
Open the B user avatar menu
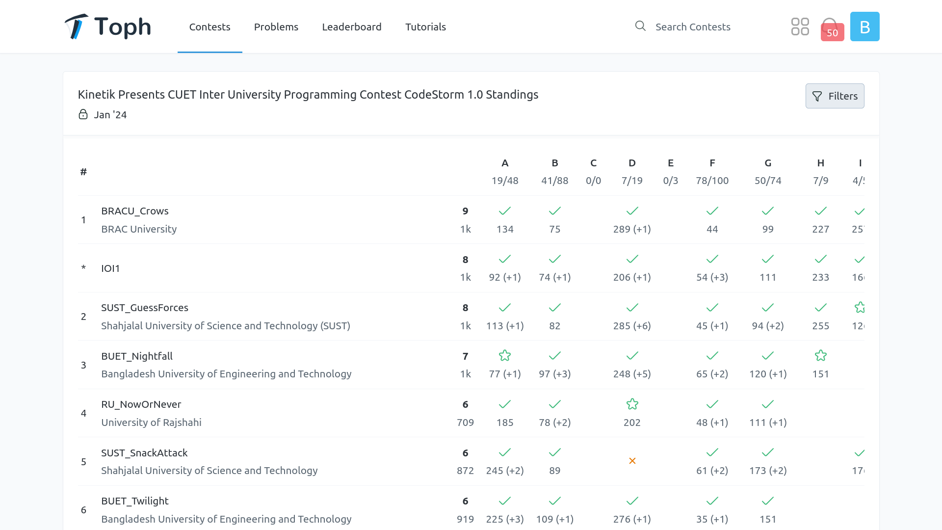[x=864, y=26]
